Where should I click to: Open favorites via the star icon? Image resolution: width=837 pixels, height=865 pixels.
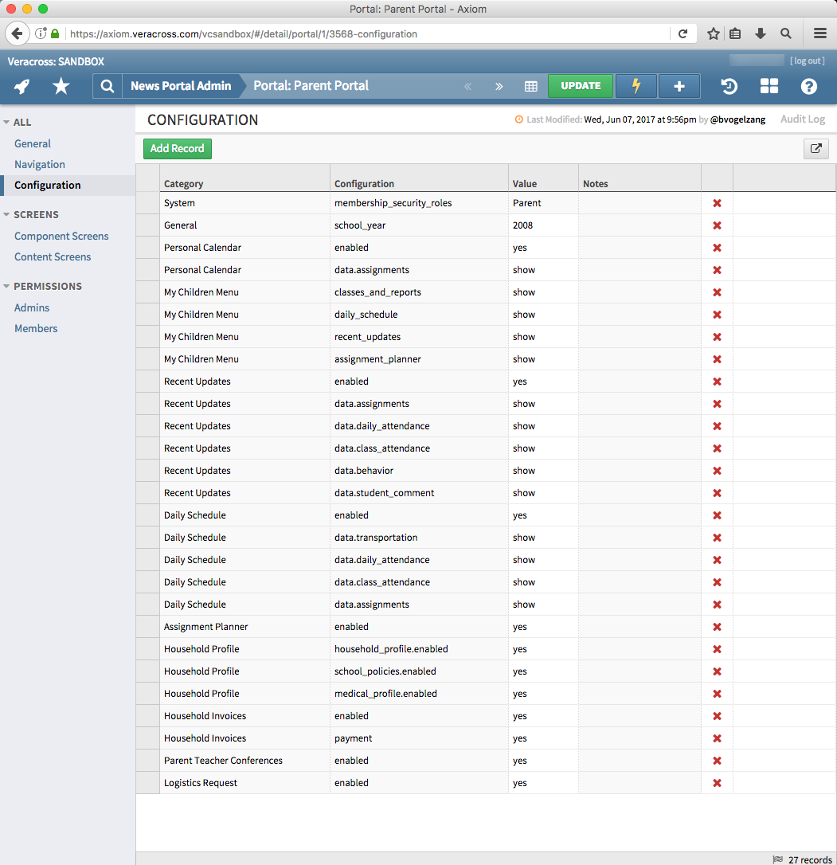point(61,86)
